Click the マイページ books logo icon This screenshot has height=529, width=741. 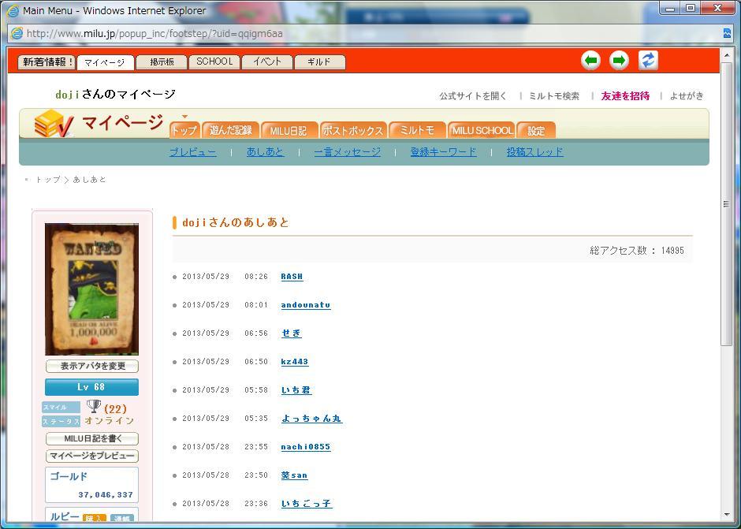click(x=54, y=125)
